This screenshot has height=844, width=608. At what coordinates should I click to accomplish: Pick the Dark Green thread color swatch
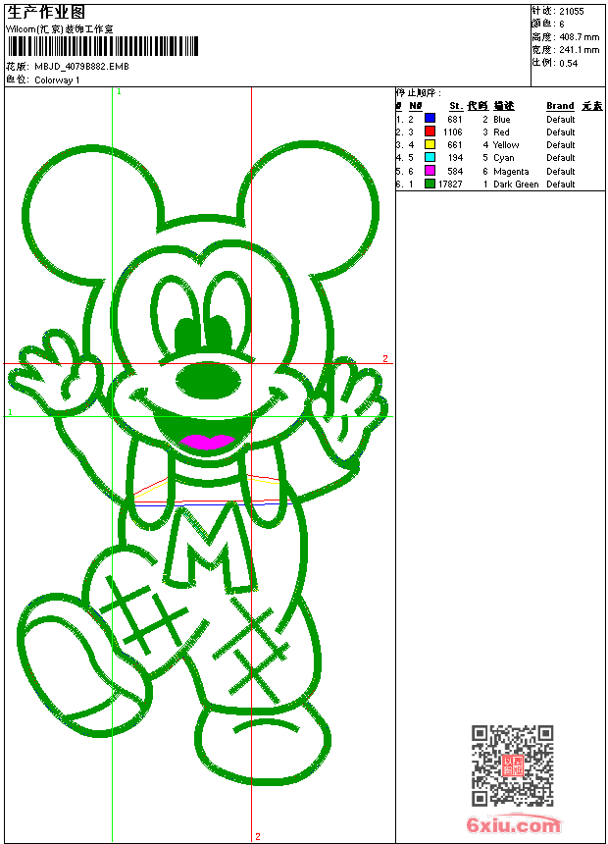coord(430,184)
